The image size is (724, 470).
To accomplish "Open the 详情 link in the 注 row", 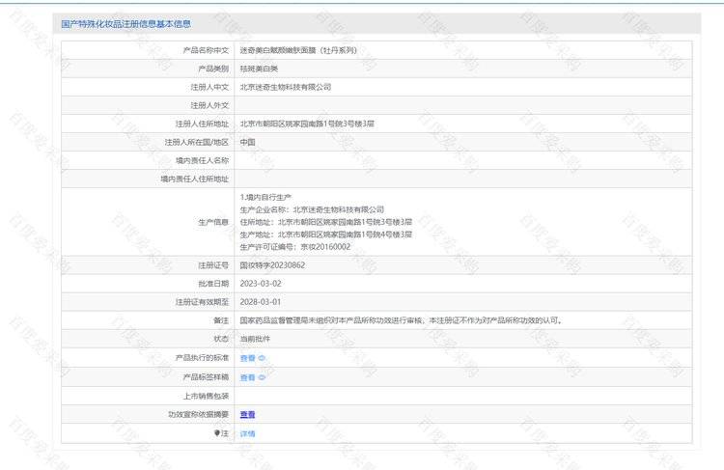I will [x=247, y=434].
